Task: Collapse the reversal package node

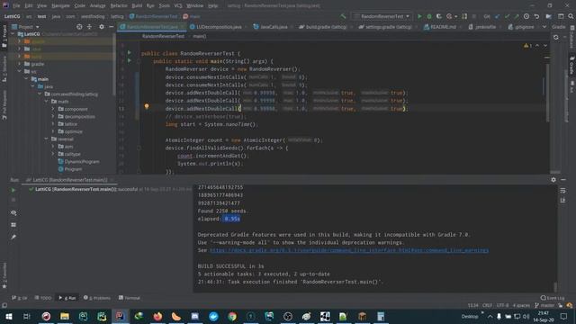Action: [x=47, y=139]
